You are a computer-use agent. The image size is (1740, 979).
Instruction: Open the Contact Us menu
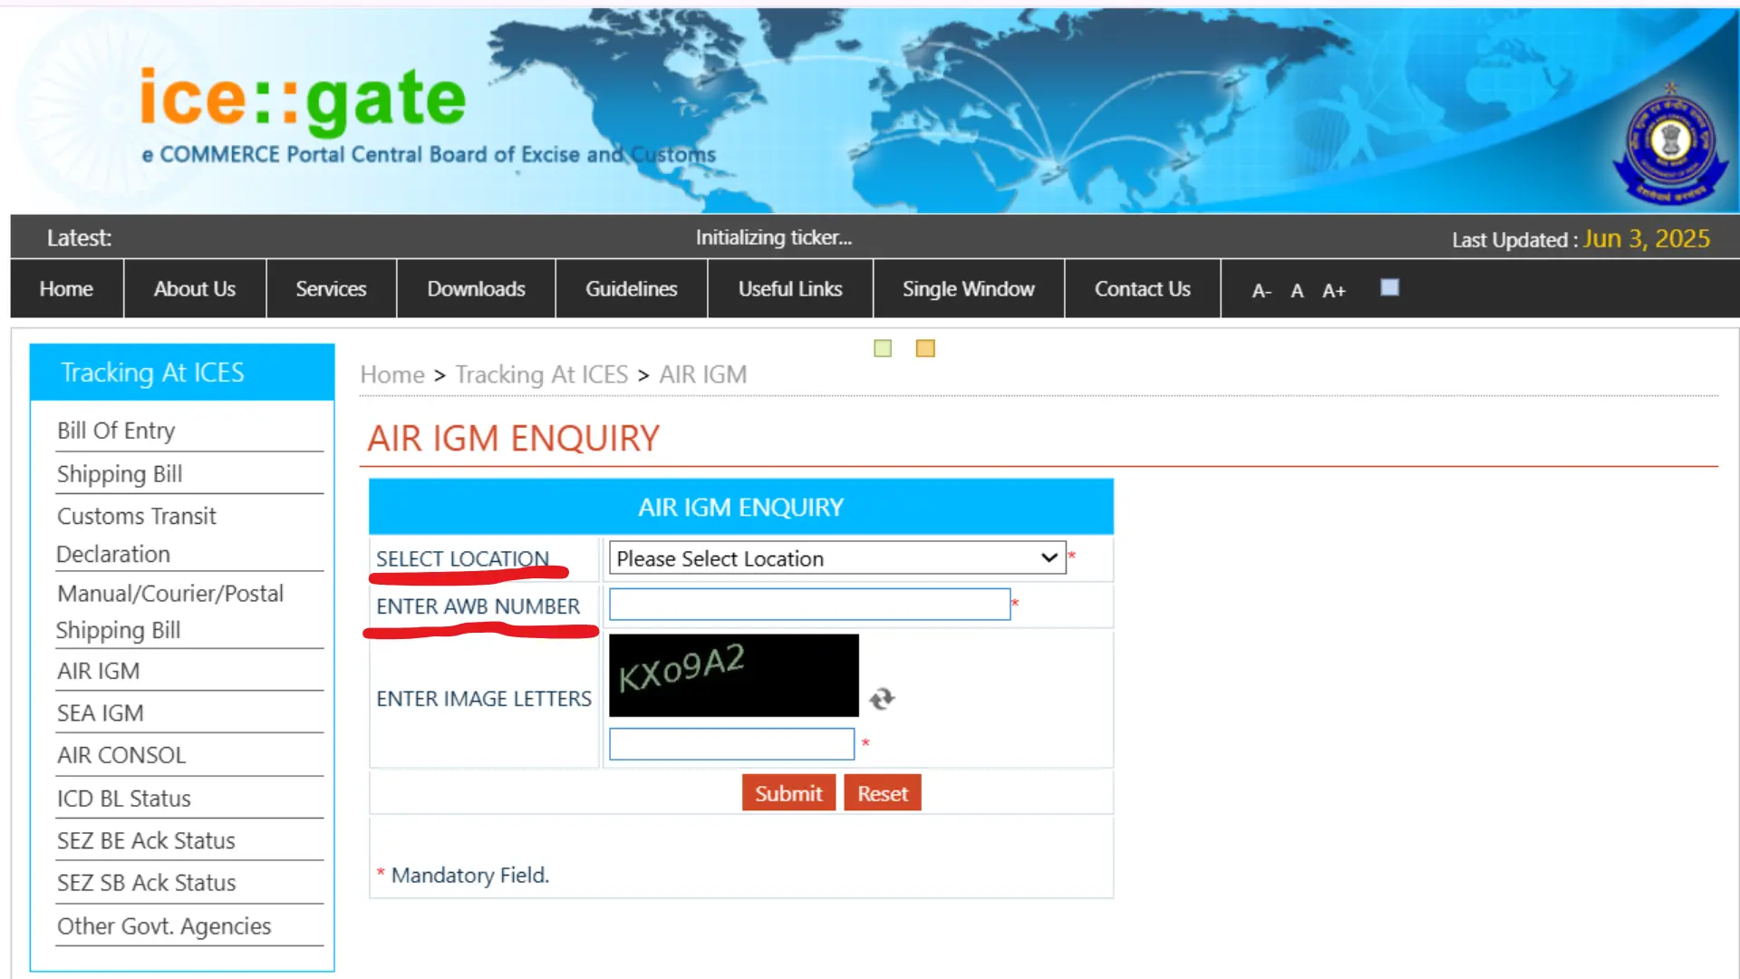click(x=1142, y=289)
